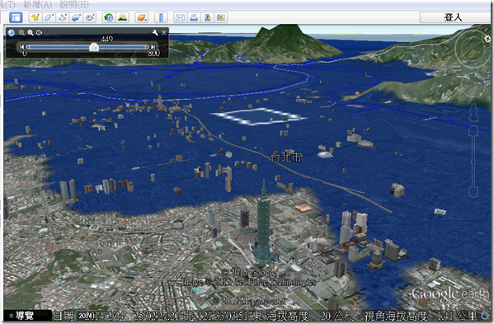Step slider forward with right arrow

click(153, 47)
